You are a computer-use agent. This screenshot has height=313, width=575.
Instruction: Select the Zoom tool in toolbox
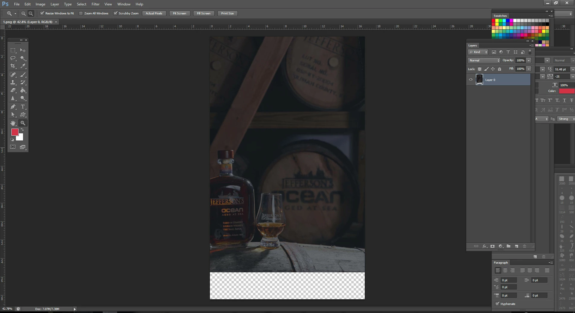click(x=23, y=123)
